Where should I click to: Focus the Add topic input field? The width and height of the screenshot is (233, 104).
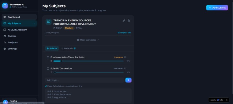(x=84, y=80)
